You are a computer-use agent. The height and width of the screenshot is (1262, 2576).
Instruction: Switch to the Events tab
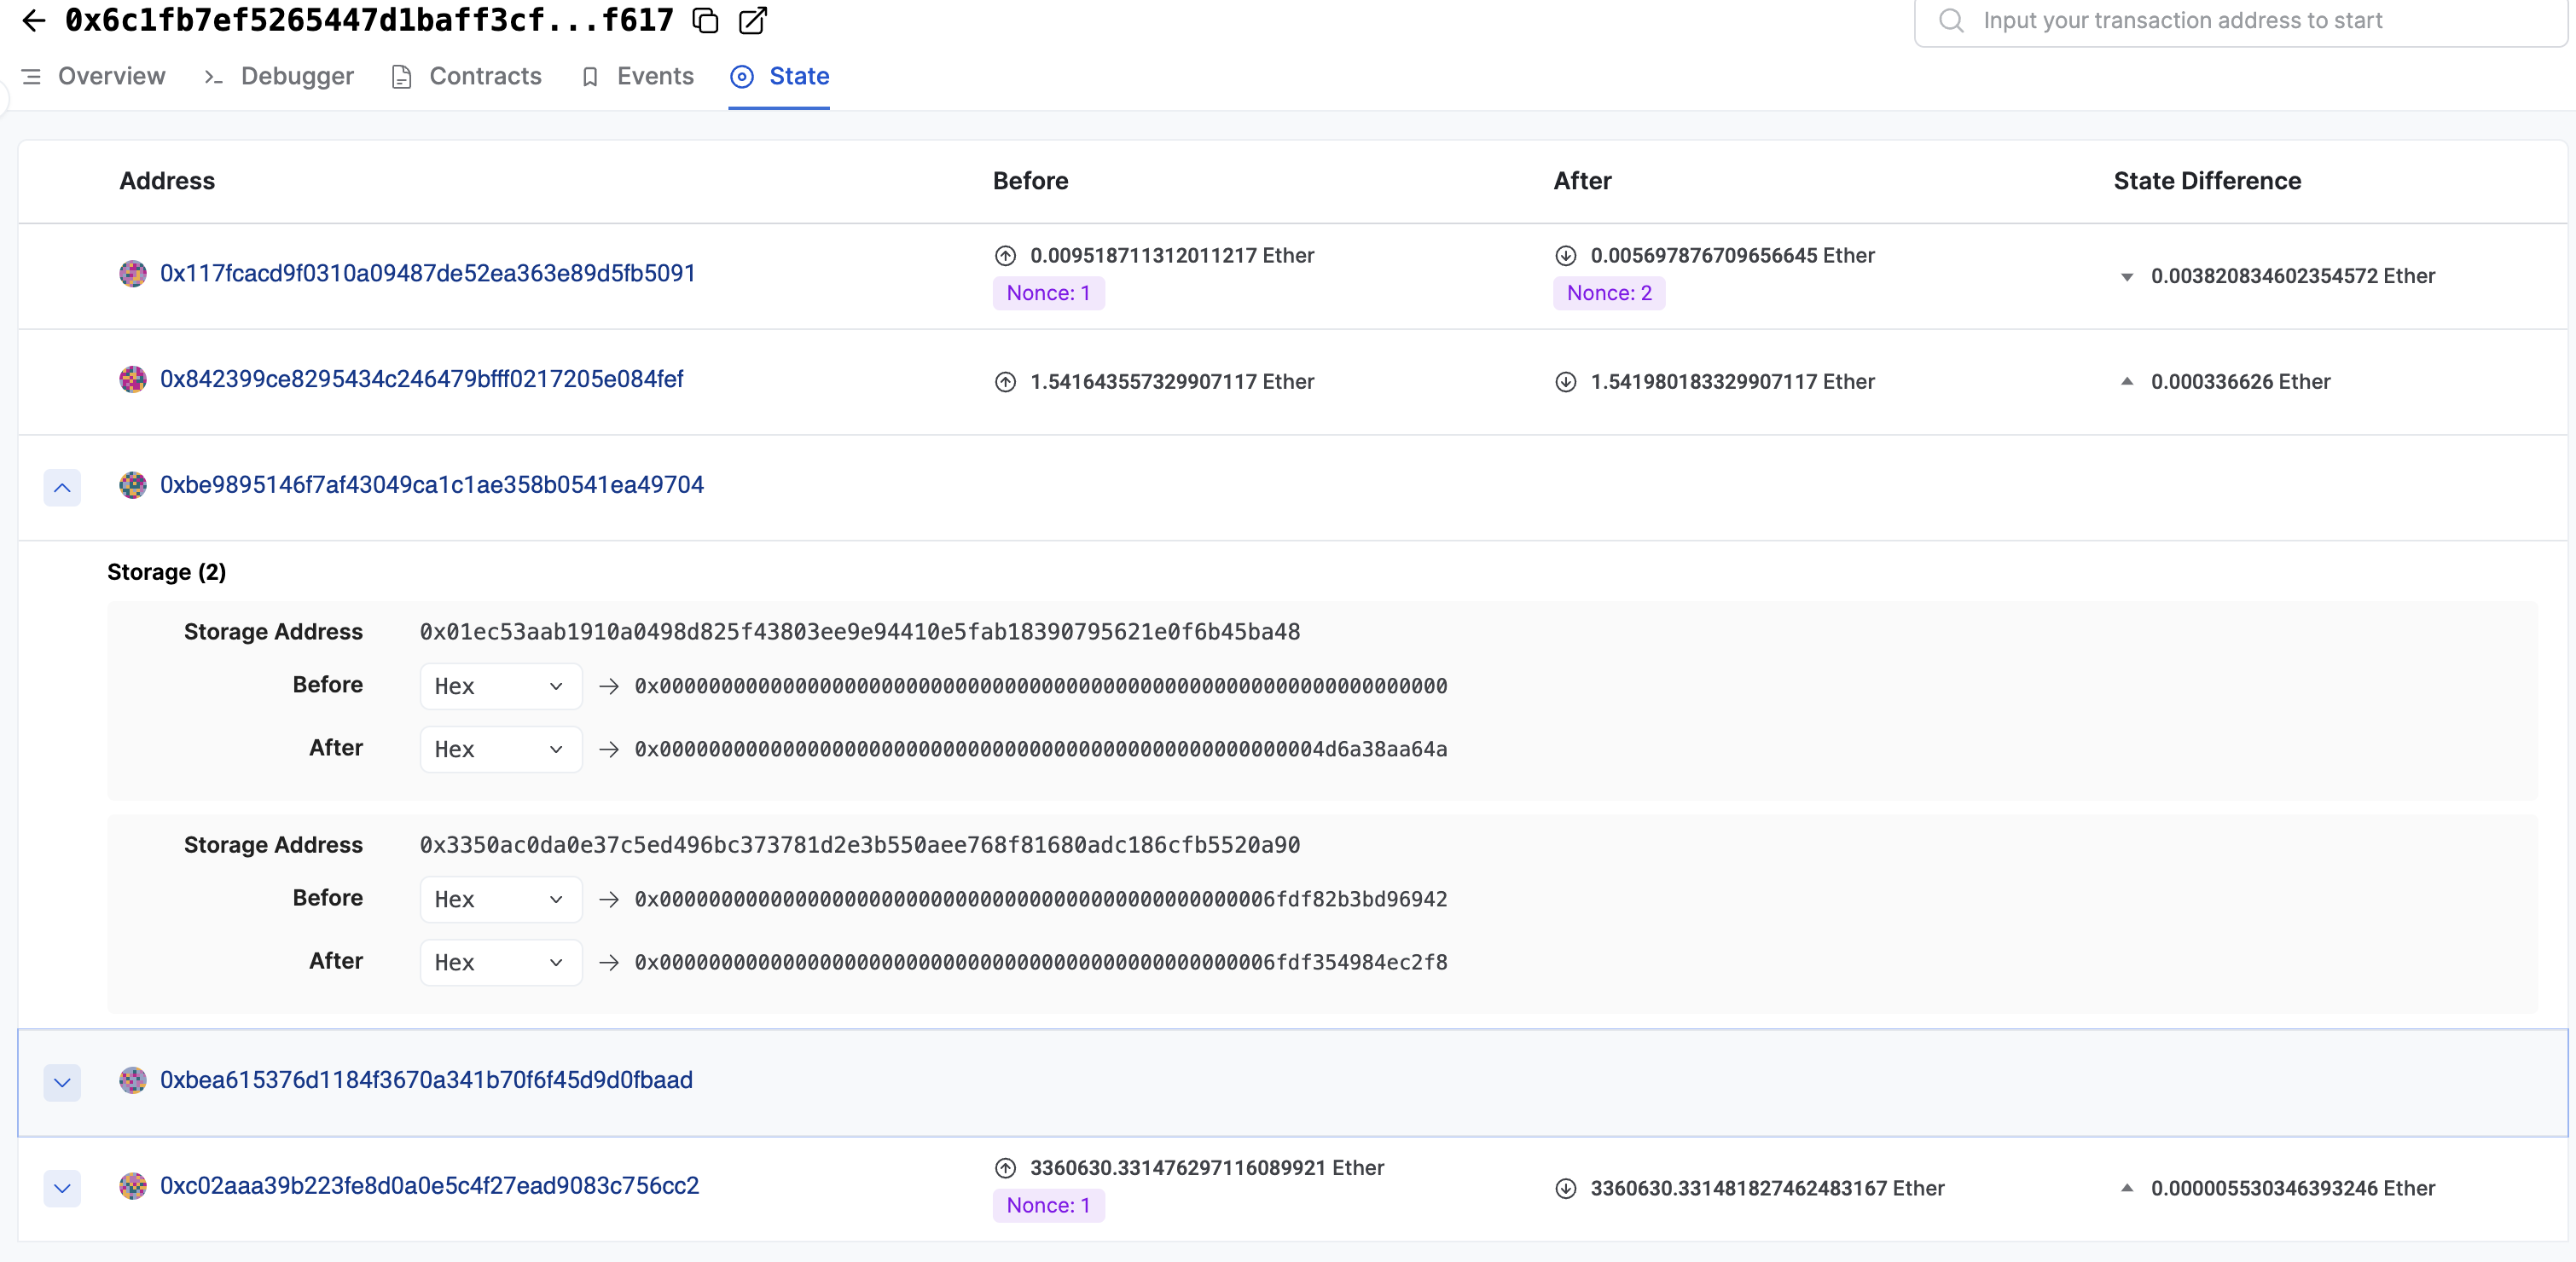[x=654, y=76]
